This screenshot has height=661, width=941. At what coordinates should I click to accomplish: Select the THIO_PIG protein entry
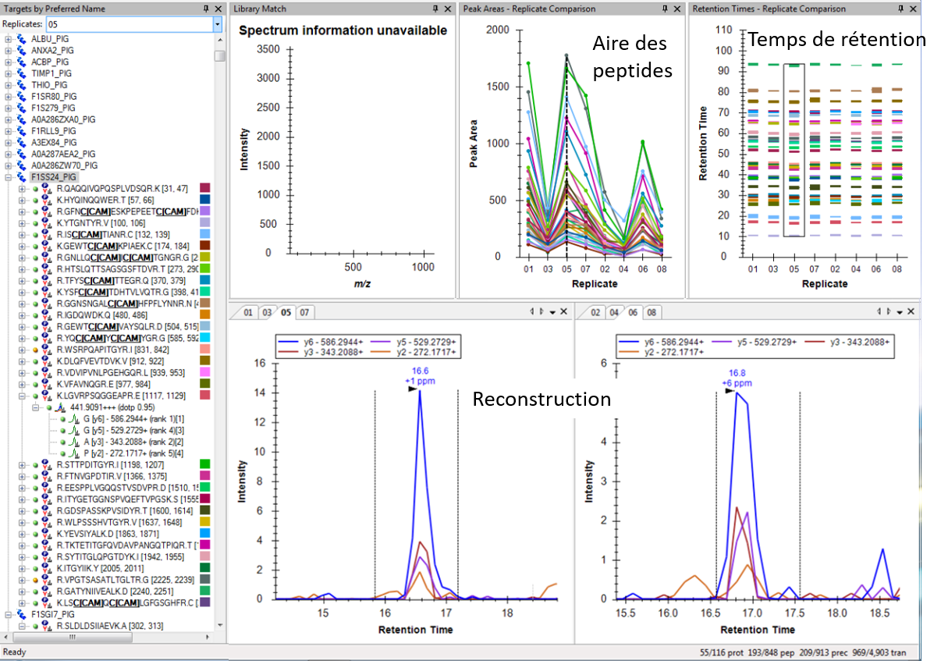pos(48,84)
